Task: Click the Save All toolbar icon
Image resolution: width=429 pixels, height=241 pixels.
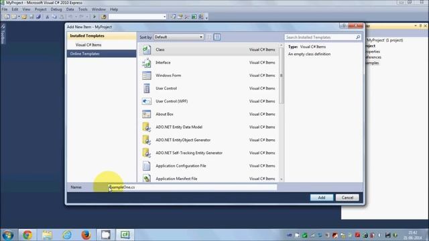Action: pyautogui.click(x=39, y=17)
